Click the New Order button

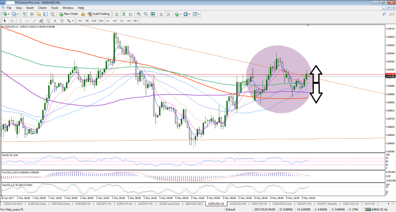[69, 14]
